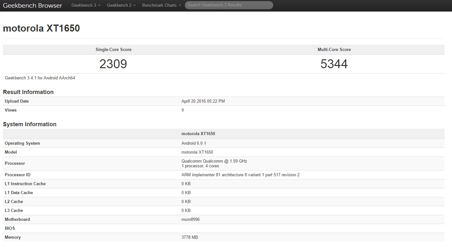Screen dimensions: 452x247
Task: Click the single-core score value 2309
Action: 113,64
